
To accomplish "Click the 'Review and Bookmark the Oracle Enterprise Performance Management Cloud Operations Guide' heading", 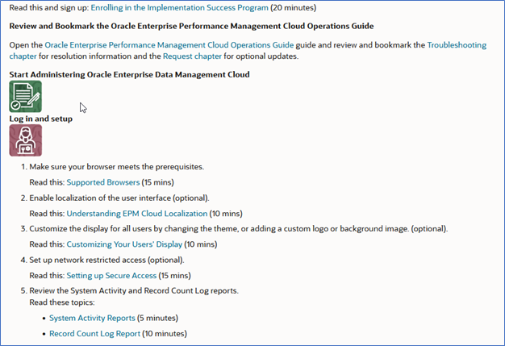I will (191, 26).
